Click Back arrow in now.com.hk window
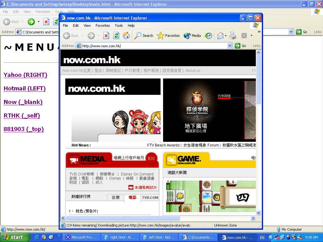 [x=67, y=36]
